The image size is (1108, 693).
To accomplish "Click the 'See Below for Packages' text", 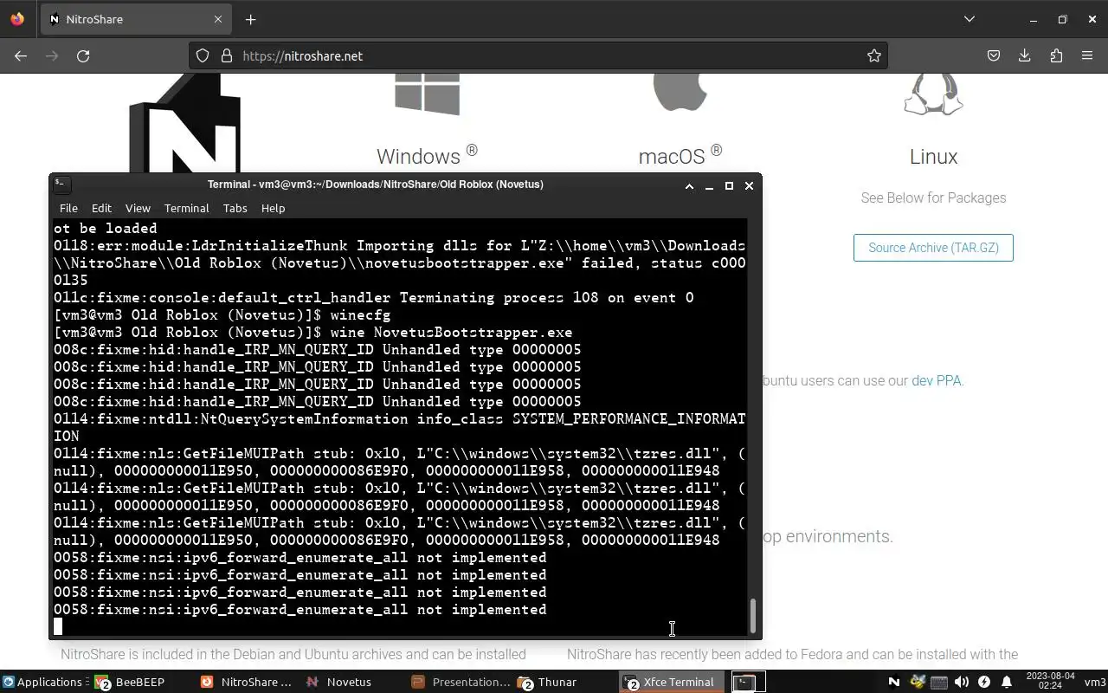I will (x=933, y=198).
